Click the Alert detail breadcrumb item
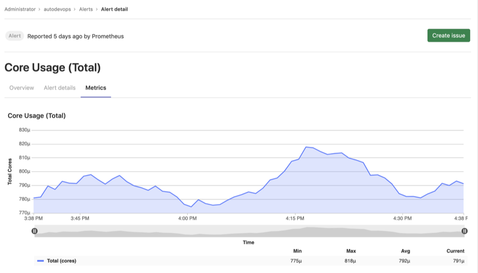478x273 pixels. point(114,9)
